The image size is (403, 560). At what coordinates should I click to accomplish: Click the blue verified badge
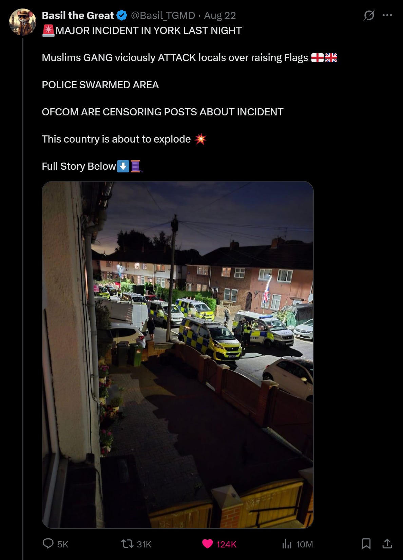click(122, 16)
